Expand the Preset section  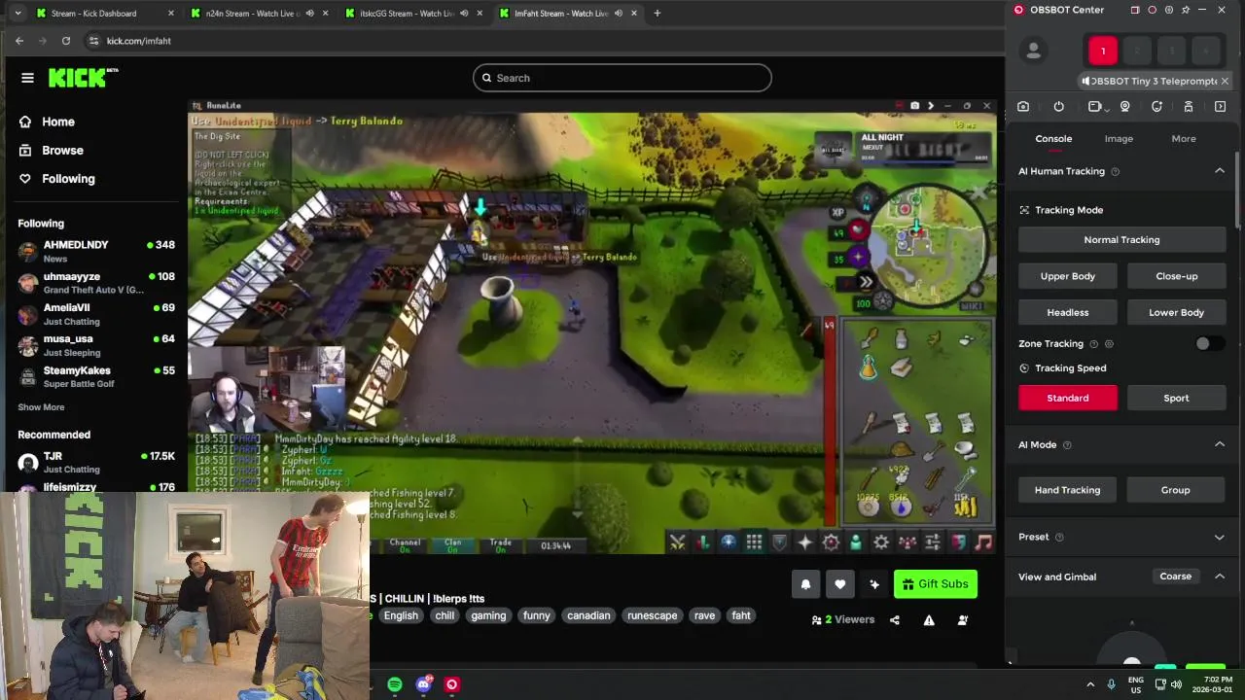1220,537
